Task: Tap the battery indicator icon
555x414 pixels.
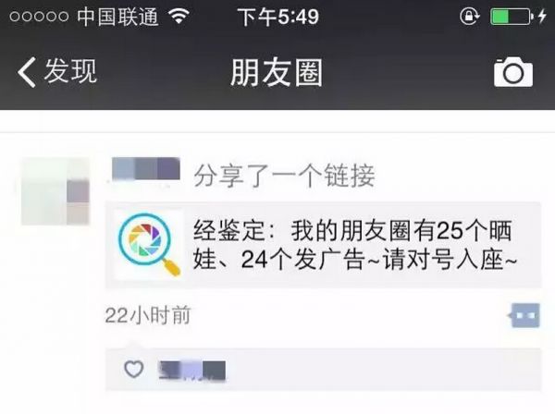Action: click(512, 17)
